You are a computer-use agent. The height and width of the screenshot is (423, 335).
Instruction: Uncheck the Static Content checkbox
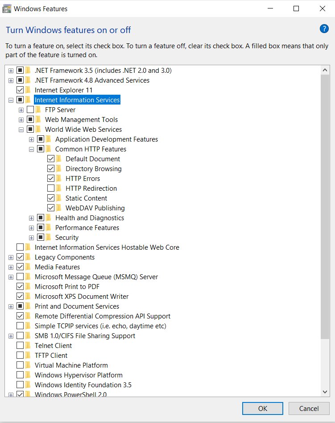(51, 198)
